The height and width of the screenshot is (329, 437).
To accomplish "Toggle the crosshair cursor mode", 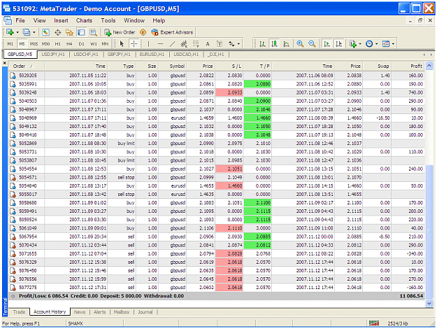I will pyautogui.click(x=134, y=44).
